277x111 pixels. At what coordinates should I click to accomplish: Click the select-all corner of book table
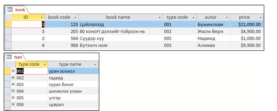click(x=8, y=17)
